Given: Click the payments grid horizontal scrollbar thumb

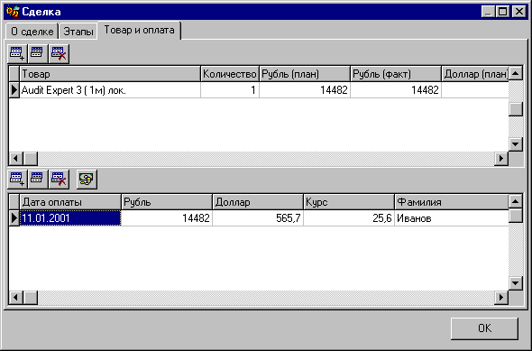Looking at the screenshot, I should pos(31,298).
